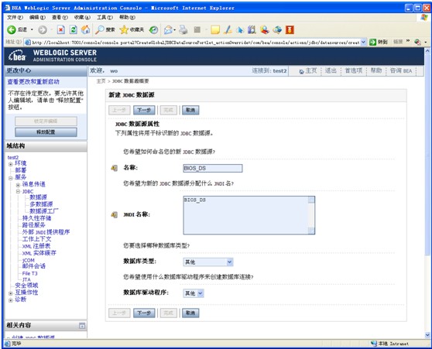Open the 文件 menu

[x=15, y=17]
